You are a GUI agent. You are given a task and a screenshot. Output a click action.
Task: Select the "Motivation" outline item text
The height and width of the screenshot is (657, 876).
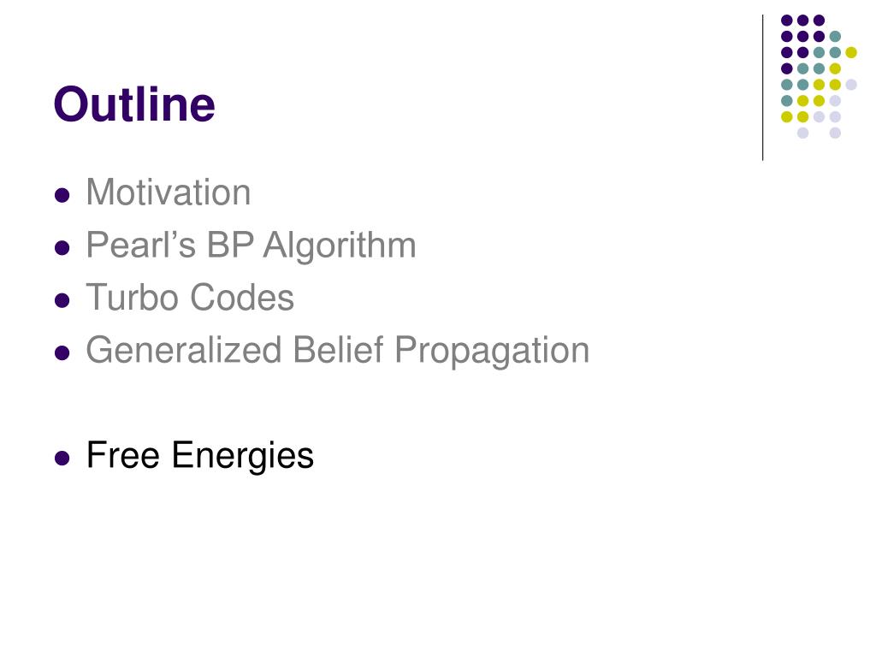pyautogui.click(x=169, y=192)
